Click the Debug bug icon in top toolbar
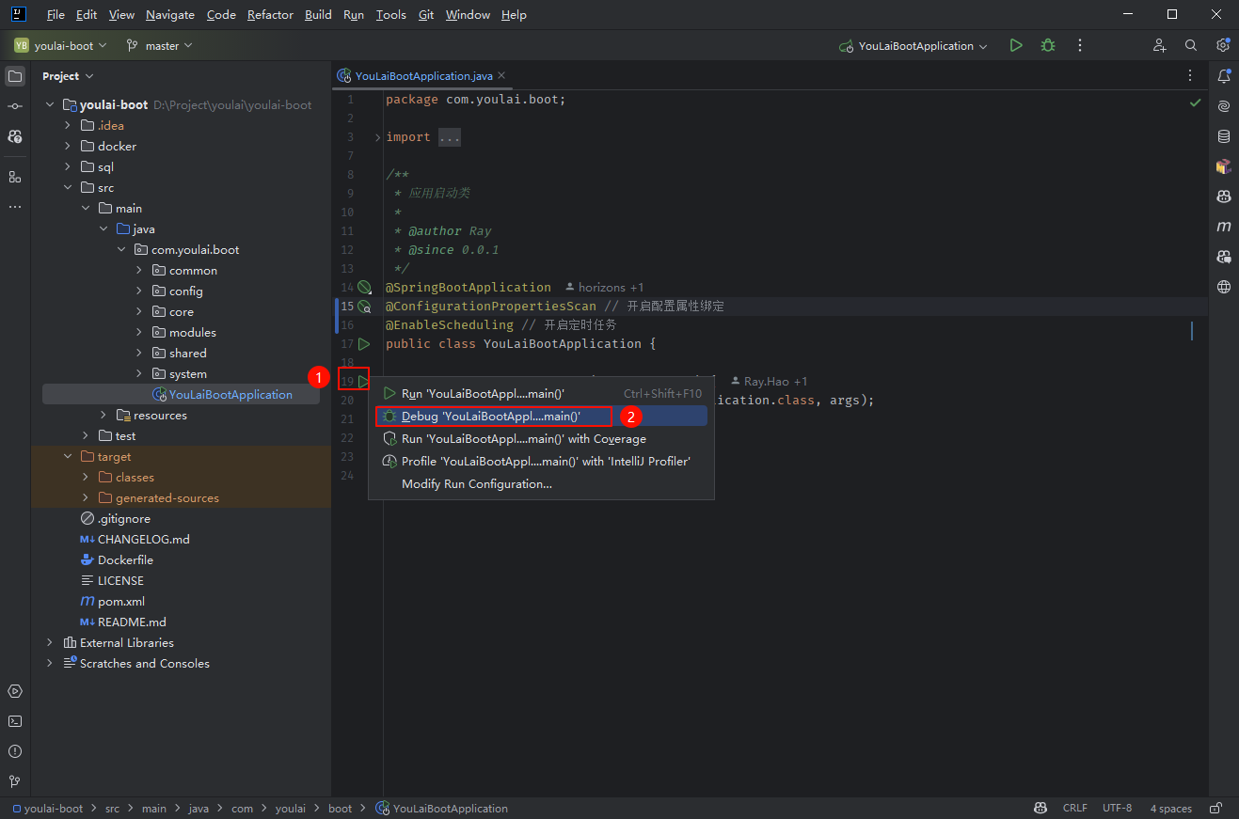 (1047, 45)
